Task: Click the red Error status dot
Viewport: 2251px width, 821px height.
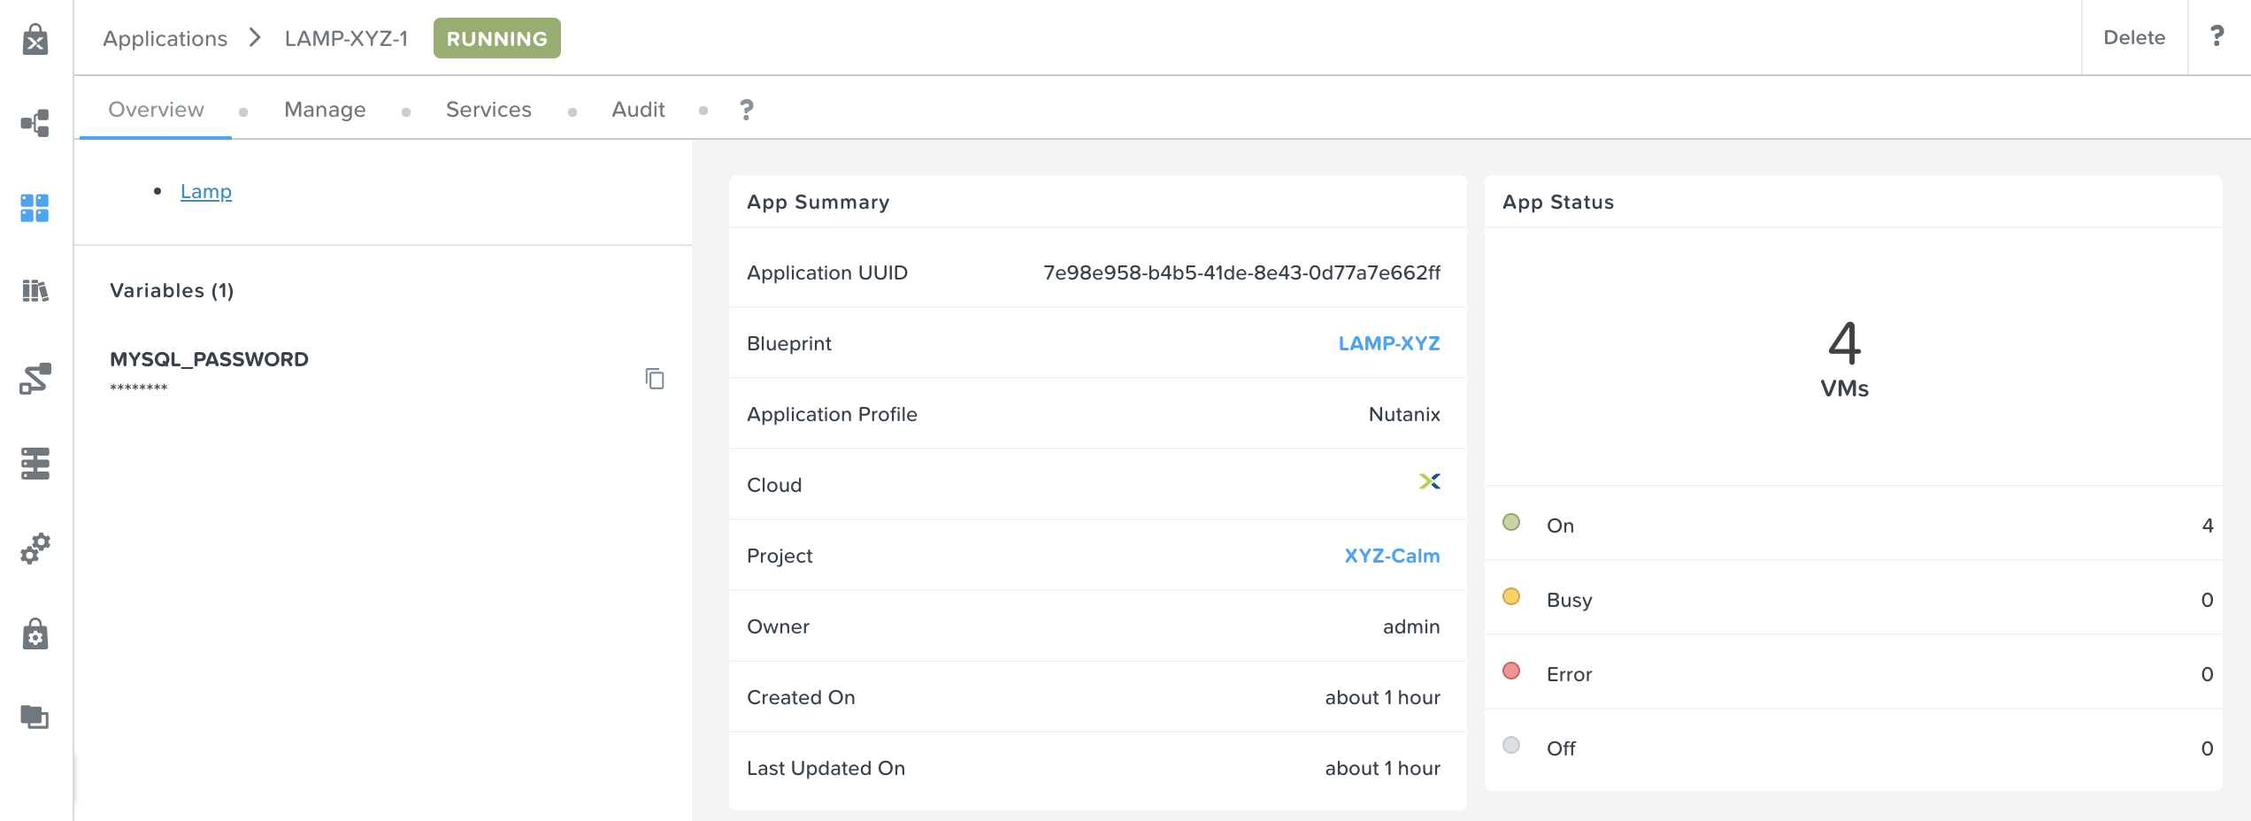Action: click(1511, 671)
